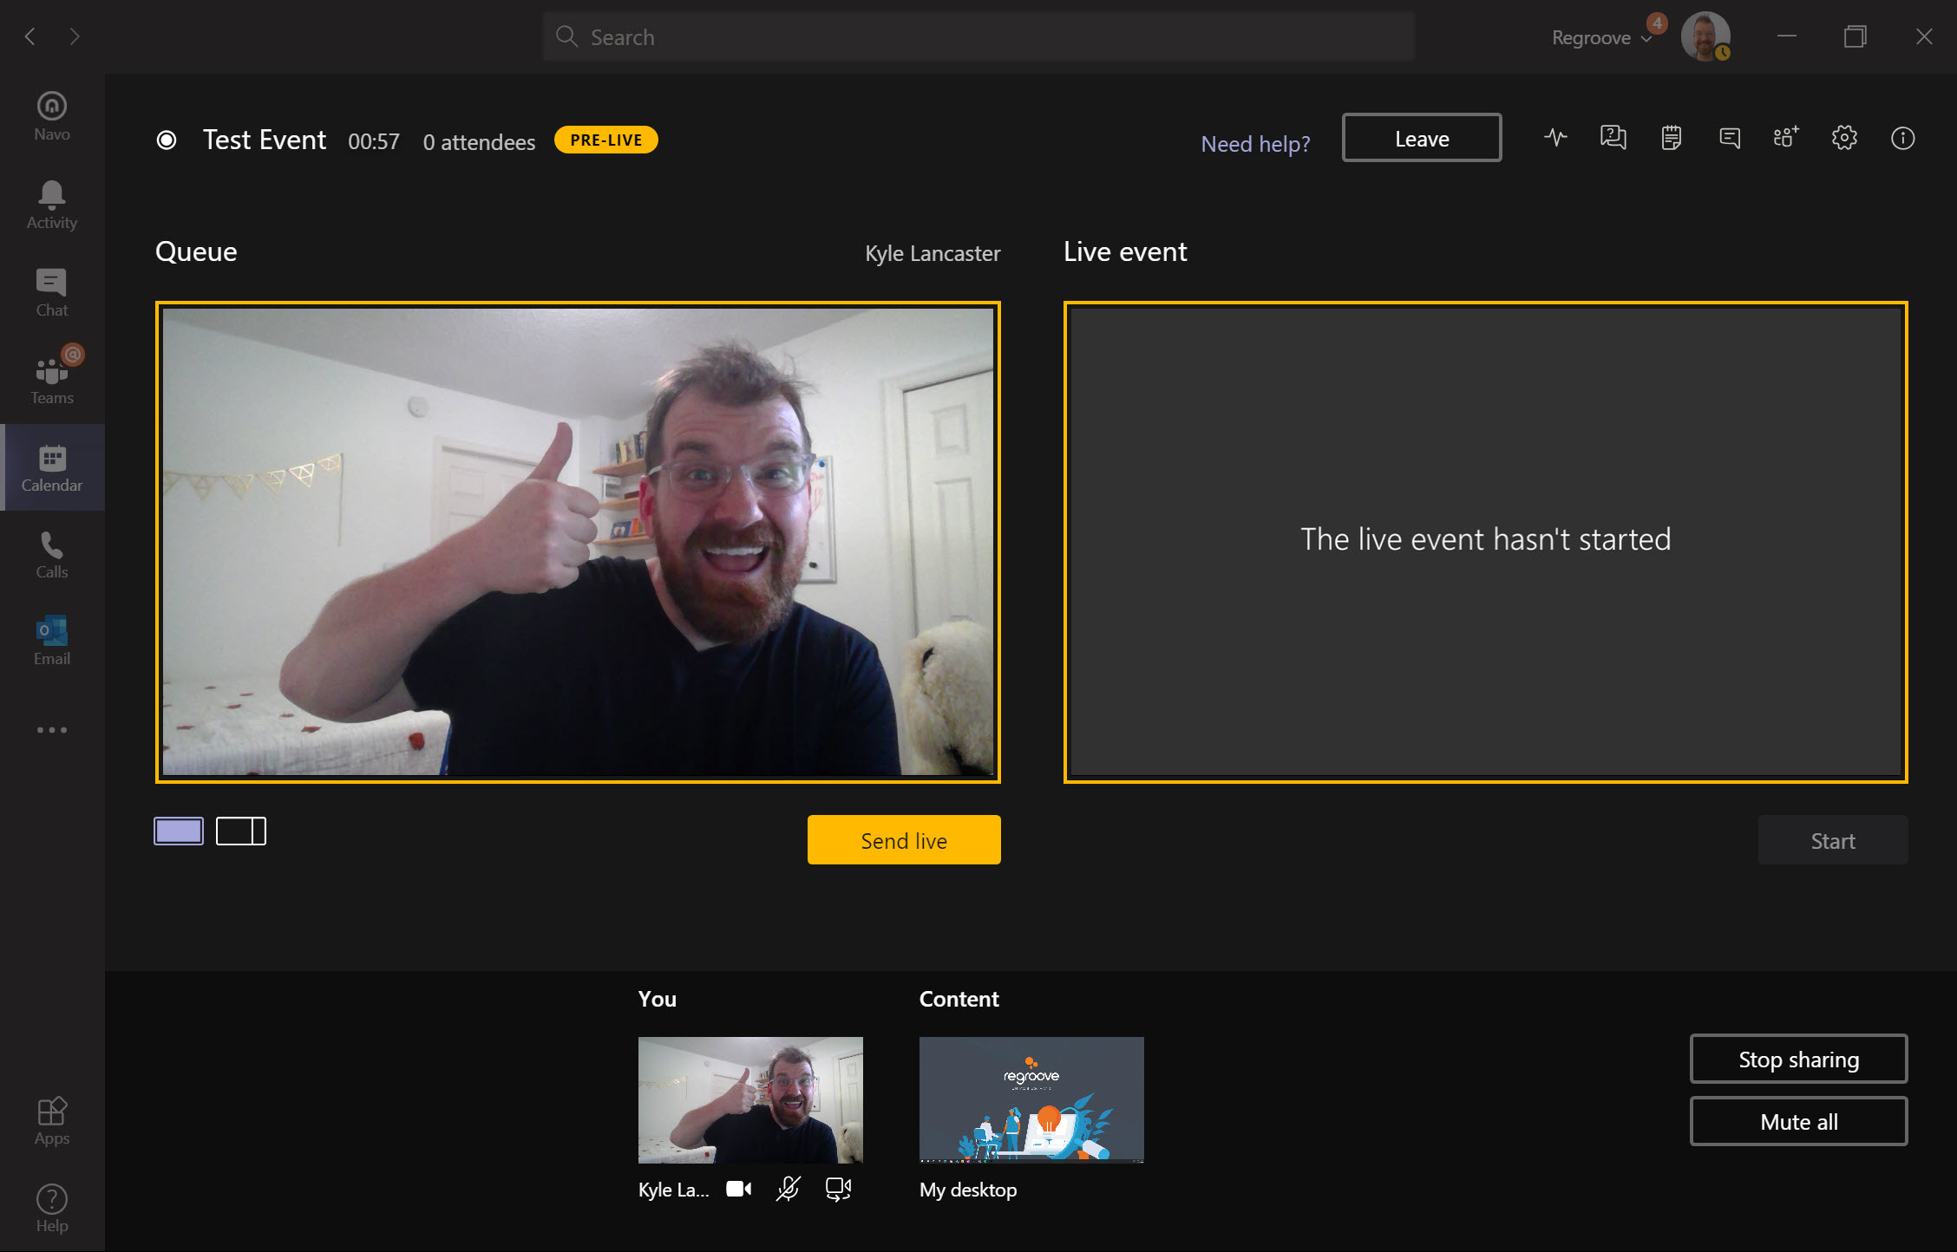
Task: Add participants to the event
Action: click(x=1784, y=138)
